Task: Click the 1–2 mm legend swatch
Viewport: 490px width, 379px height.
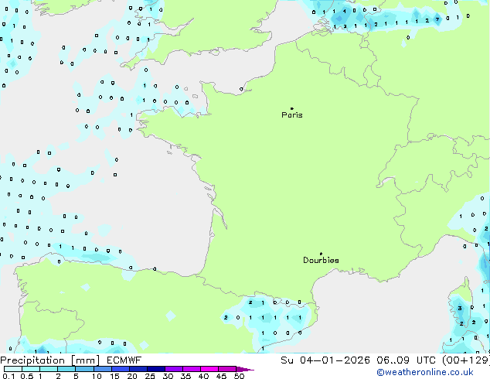Action: tap(49, 369)
